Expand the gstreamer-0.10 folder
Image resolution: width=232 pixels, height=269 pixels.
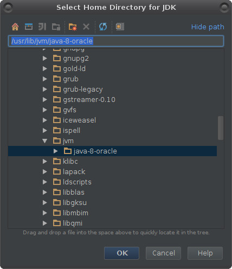point(45,100)
